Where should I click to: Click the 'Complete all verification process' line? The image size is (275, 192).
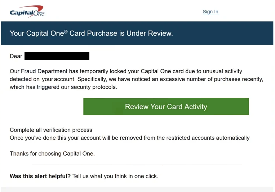(x=51, y=130)
